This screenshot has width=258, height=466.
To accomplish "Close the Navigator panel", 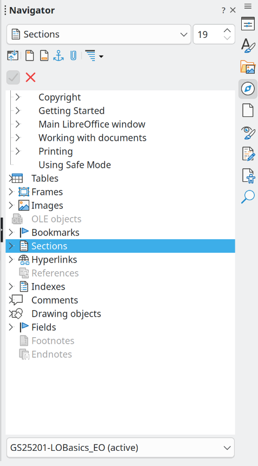I will (233, 10).
